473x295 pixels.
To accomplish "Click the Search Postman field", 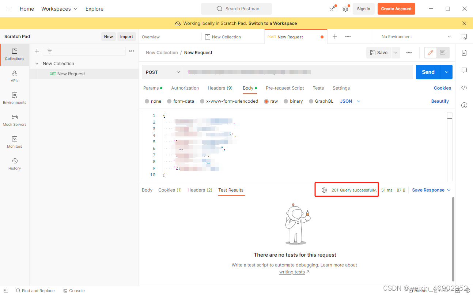I will (236, 8).
